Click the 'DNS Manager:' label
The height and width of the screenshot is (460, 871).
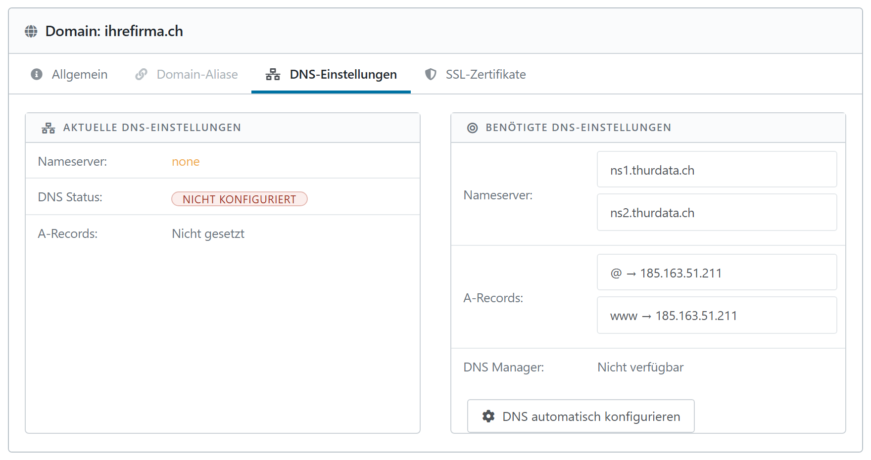point(504,367)
